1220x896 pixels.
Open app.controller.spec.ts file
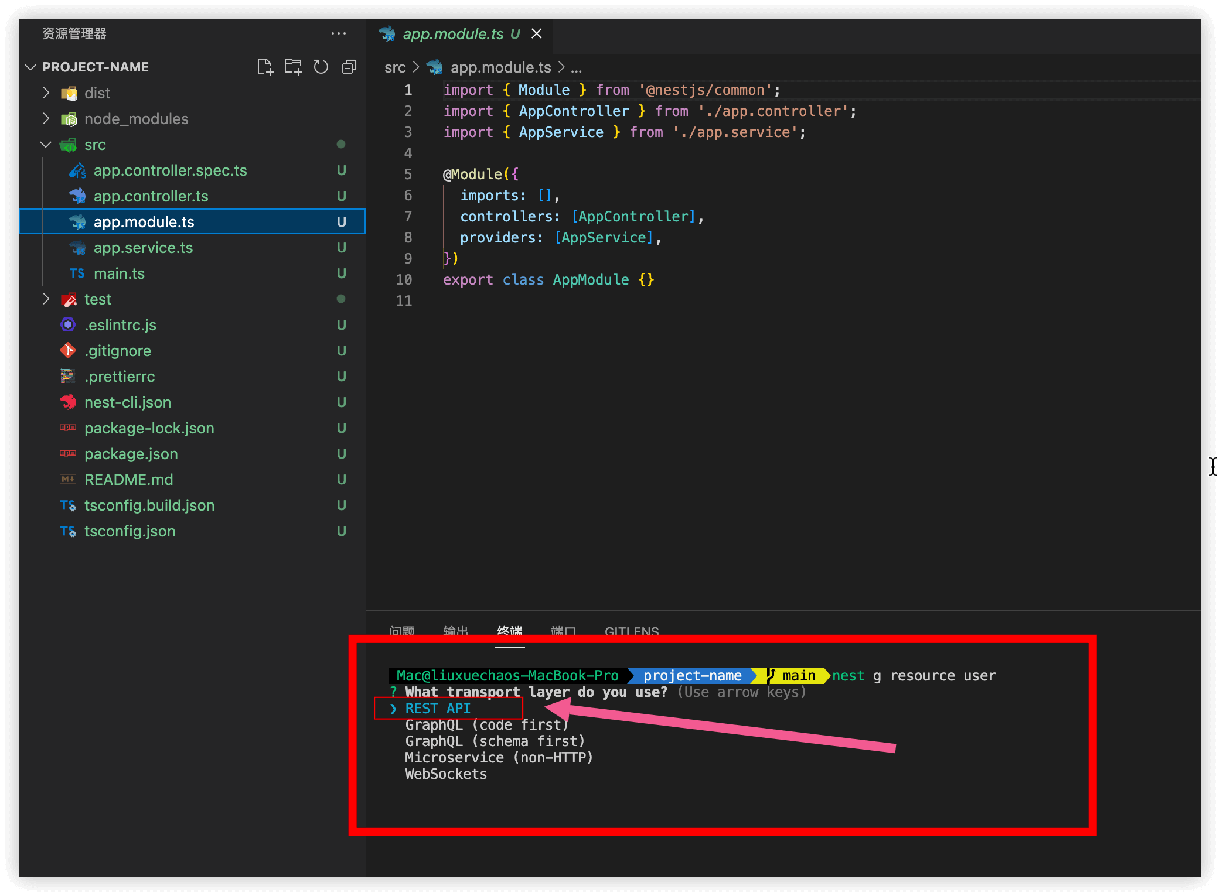point(192,170)
